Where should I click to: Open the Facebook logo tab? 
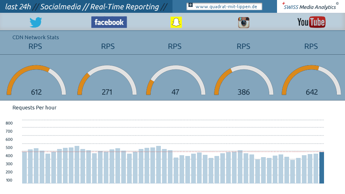click(109, 22)
